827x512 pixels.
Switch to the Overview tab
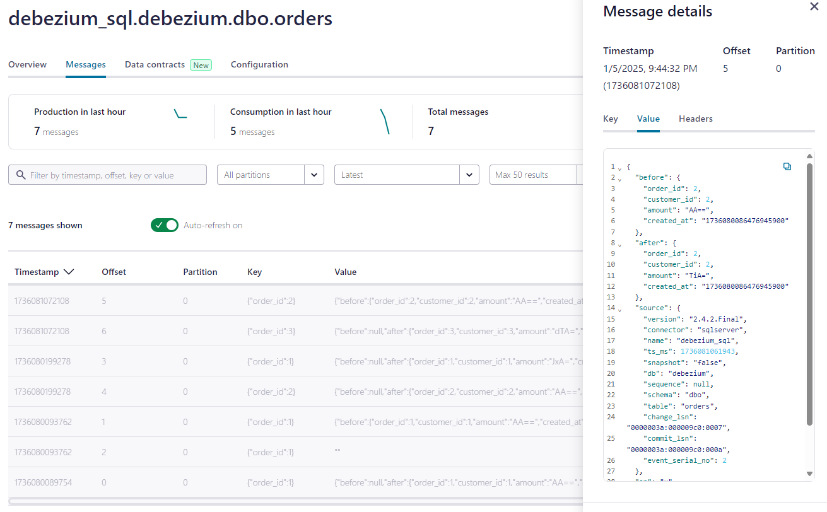(x=27, y=64)
